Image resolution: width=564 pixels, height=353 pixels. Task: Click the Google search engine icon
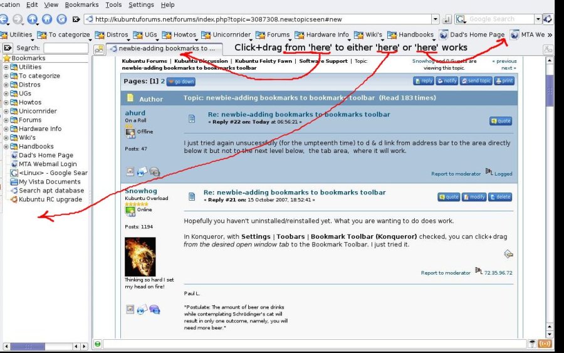pos(461,19)
